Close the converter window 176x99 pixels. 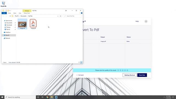tap(146, 21)
